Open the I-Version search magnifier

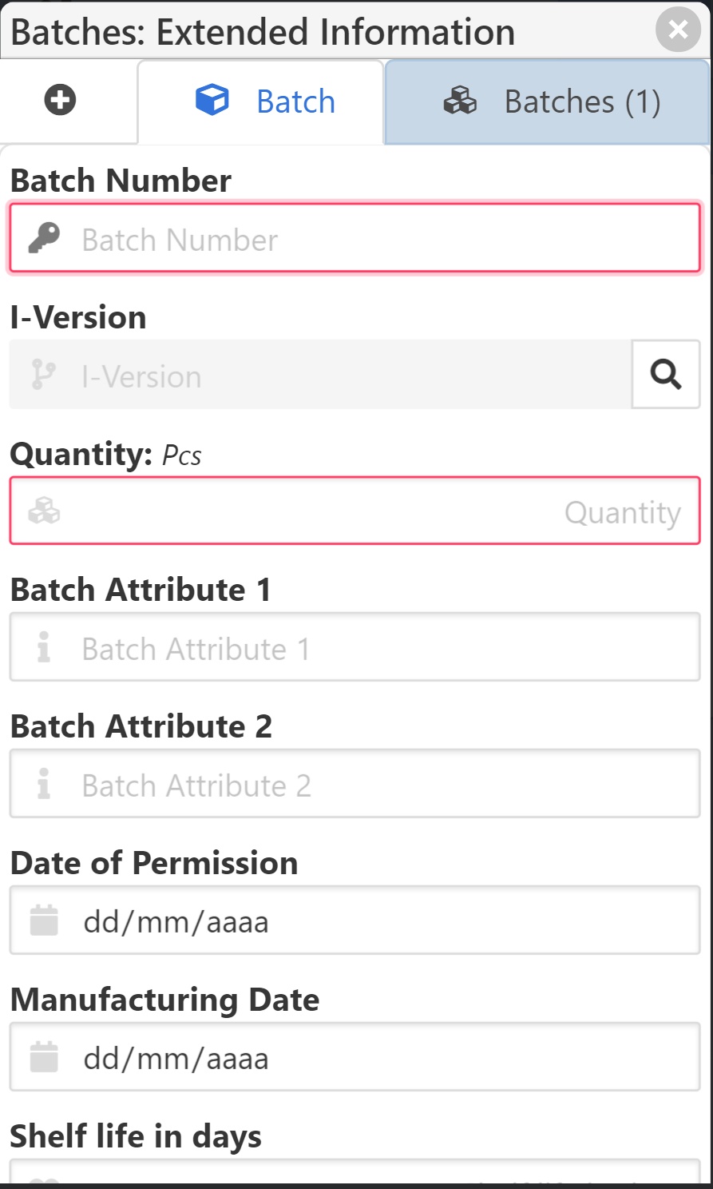coord(666,375)
